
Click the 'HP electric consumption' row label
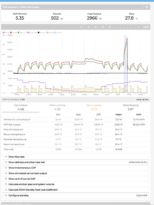[17, 120]
